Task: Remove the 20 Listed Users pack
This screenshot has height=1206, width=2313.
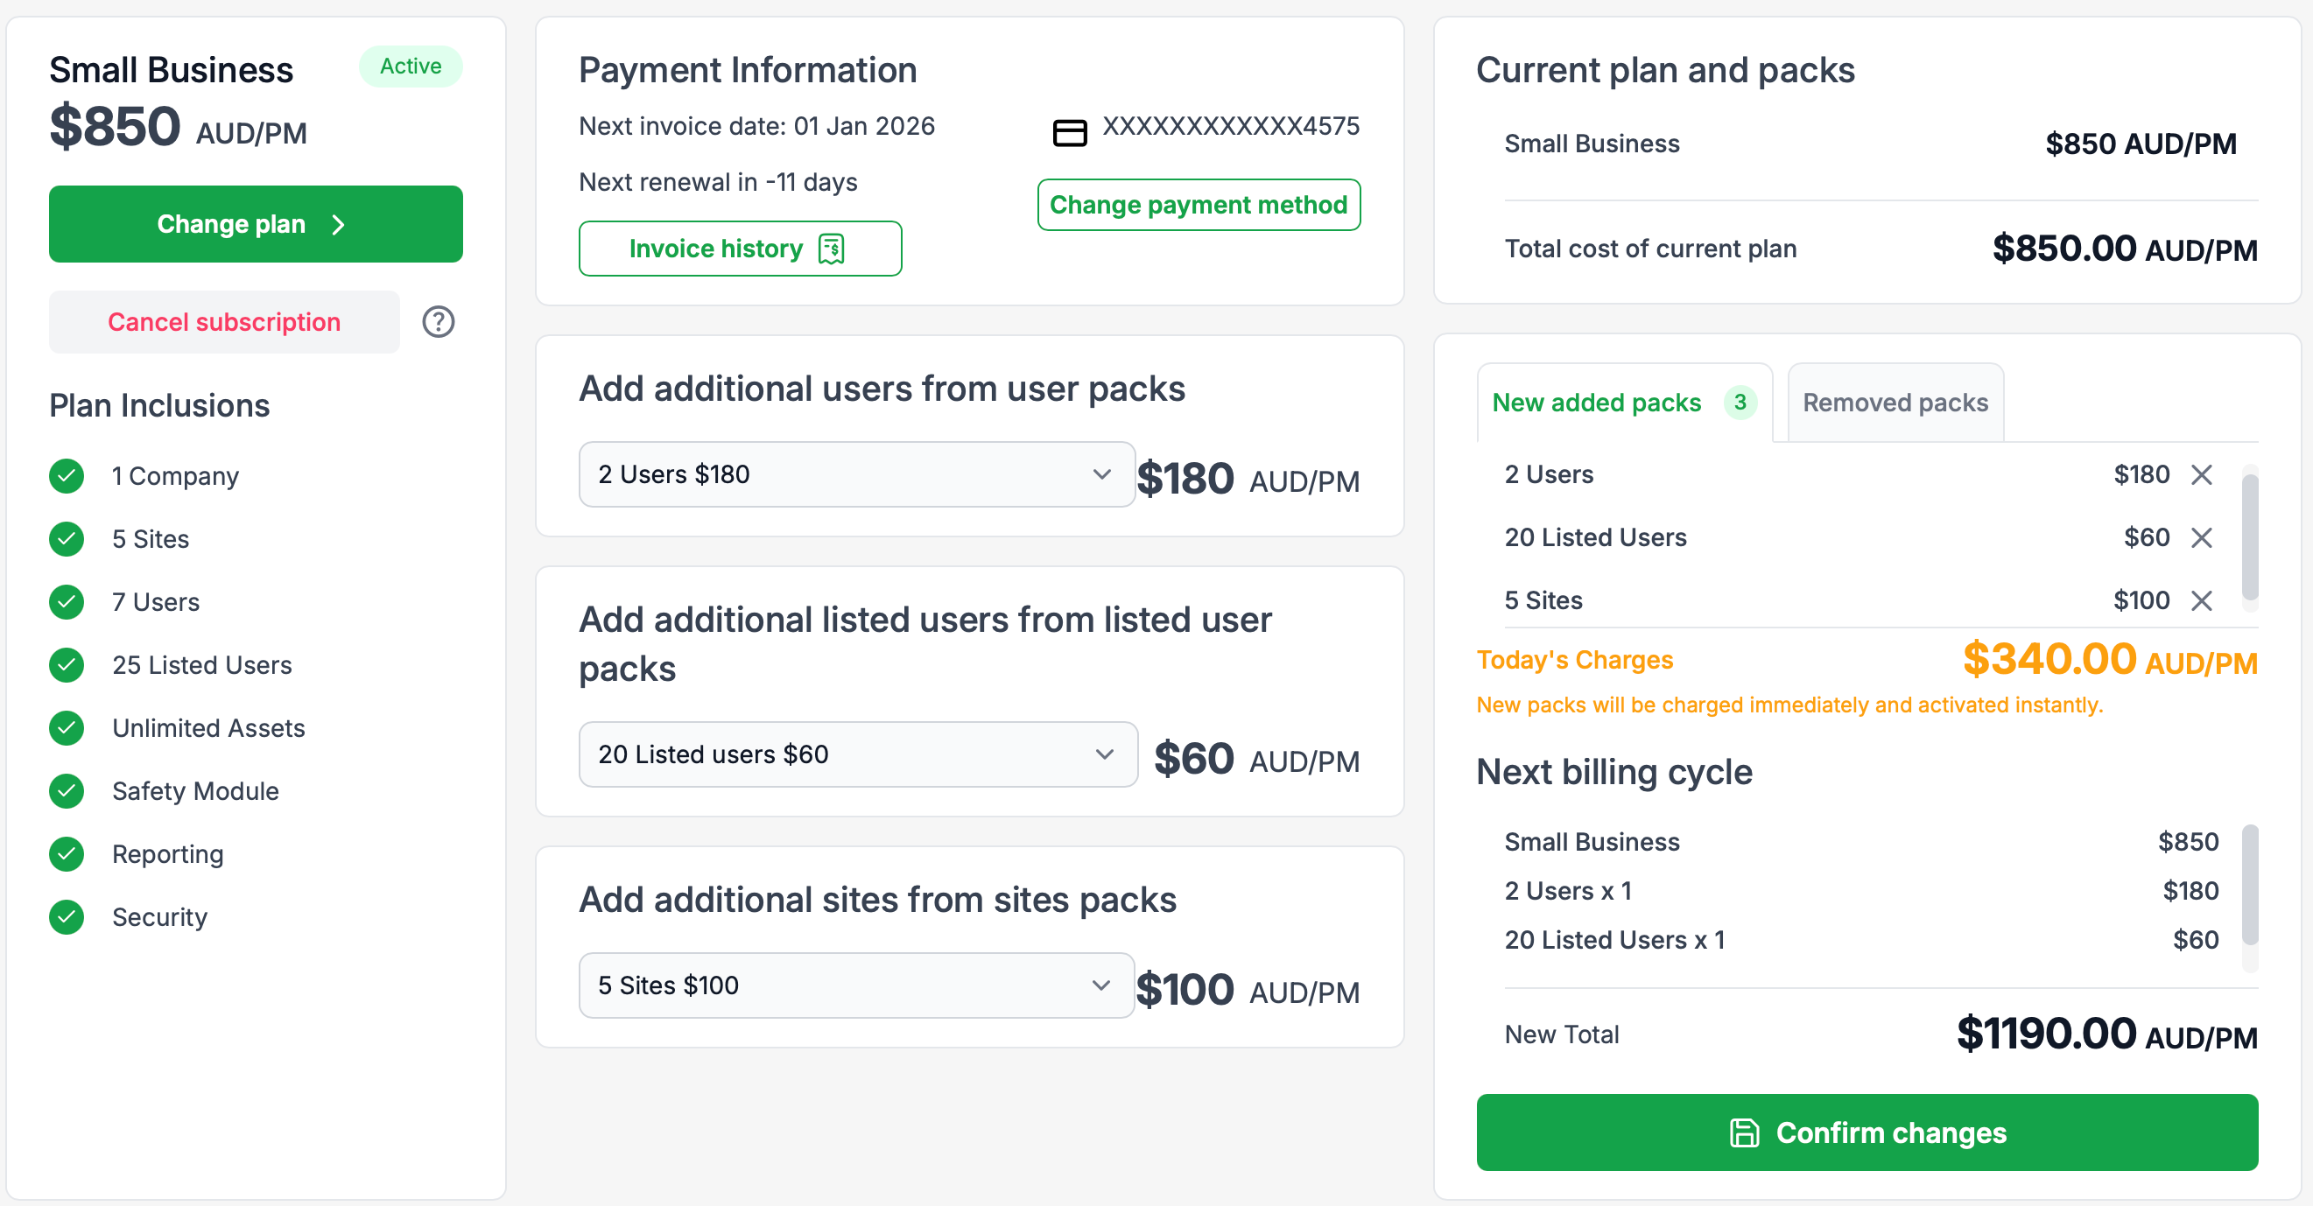Action: (x=2201, y=537)
